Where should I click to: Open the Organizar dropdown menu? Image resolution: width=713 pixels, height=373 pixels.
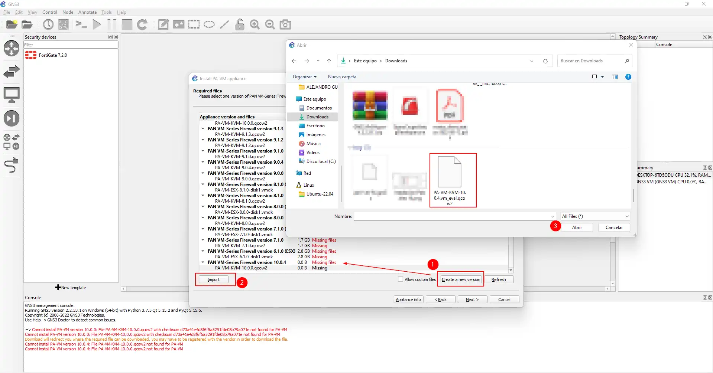(305, 77)
